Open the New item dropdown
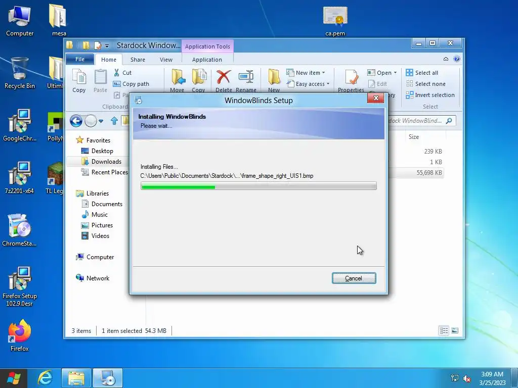Viewport: 518px width, 388px height. [306, 73]
